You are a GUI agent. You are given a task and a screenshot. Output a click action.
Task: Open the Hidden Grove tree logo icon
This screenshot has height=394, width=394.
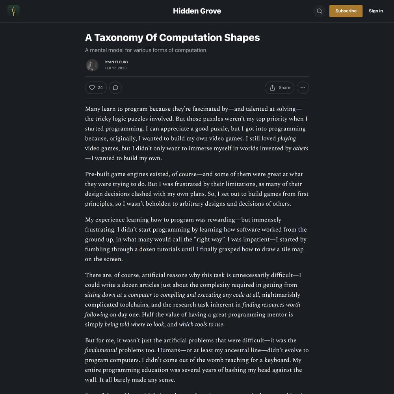click(13, 11)
